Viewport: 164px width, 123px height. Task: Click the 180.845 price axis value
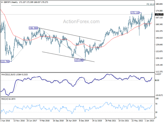pyautogui.click(x=159, y=4)
